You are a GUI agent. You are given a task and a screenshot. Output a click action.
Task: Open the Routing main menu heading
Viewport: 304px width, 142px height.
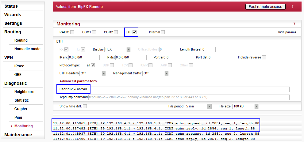pyautogui.click(x=13, y=32)
